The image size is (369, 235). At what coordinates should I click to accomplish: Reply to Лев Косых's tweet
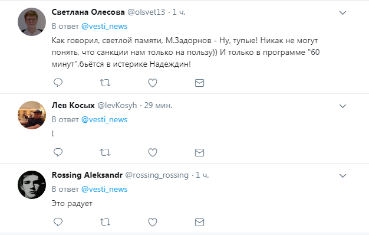click(x=58, y=152)
